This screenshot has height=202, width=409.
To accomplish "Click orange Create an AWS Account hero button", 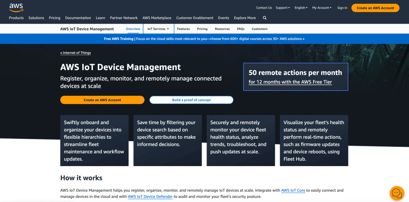I will point(102,100).
